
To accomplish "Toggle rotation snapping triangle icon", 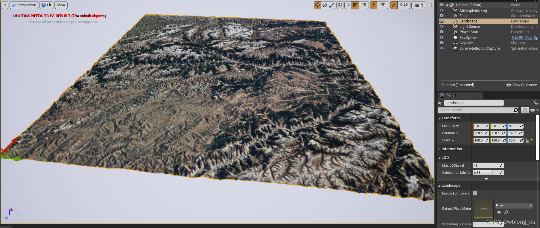I will (x=373, y=5).
